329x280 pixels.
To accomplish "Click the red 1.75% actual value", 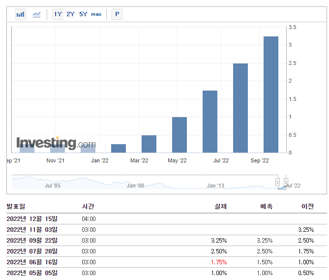I will pyautogui.click(x=219, y=262).
